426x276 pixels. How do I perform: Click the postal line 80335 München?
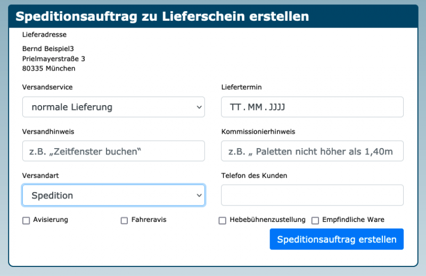(x=49, y=68)
